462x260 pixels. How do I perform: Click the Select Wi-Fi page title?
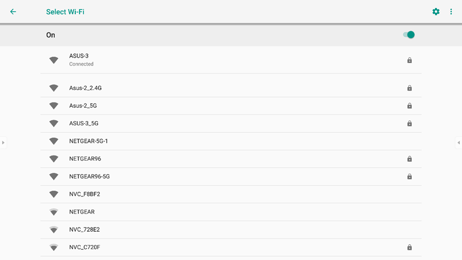tap(65, 12)
